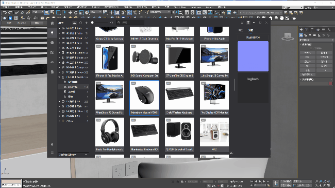Open the second menu in 3ds Max menu bar

19,7
